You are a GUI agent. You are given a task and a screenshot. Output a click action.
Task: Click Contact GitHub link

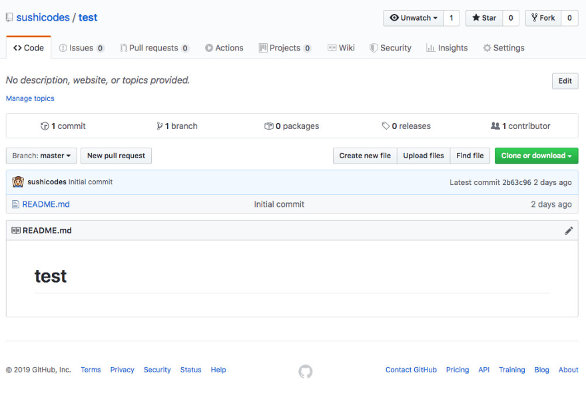[x=411, y=370]
